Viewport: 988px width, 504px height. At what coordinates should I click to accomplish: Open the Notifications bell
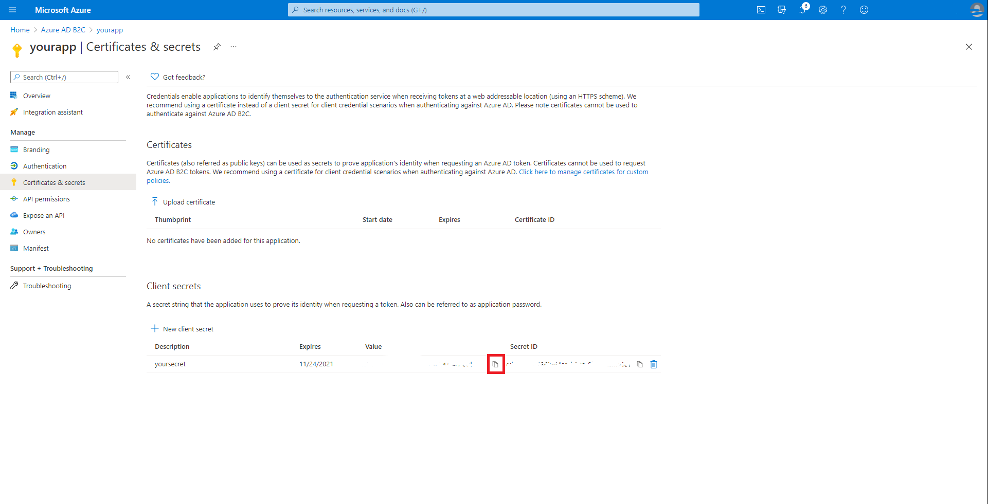point(802,10)
